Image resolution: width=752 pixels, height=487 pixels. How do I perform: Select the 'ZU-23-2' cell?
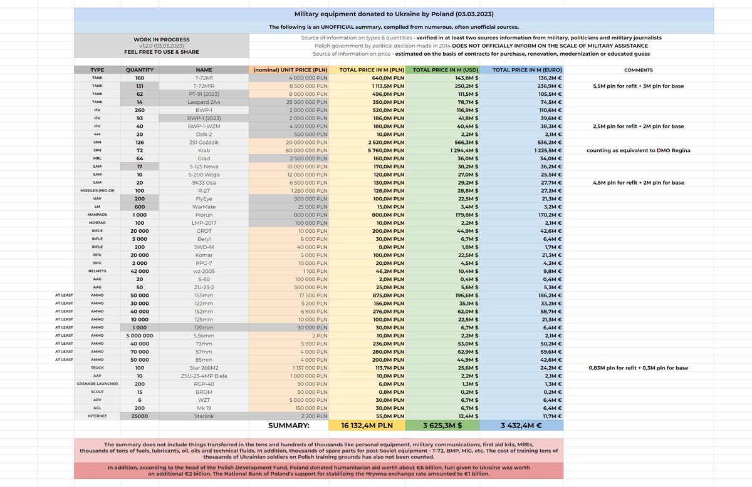204,287
